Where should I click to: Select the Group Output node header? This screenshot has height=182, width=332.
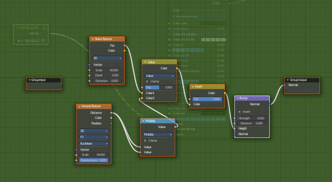click(302, 80)
